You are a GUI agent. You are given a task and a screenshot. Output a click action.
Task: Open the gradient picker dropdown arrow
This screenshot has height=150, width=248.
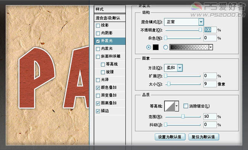pyautogui.click(x=211, y=47)
